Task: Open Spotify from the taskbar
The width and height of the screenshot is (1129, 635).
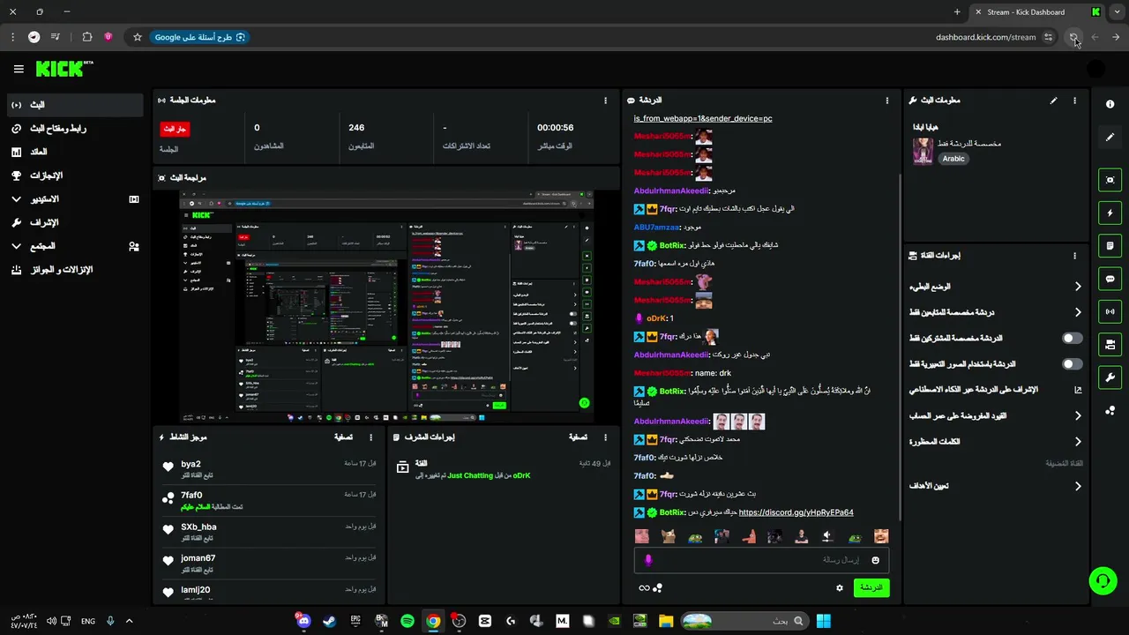Action: (407, 621)
